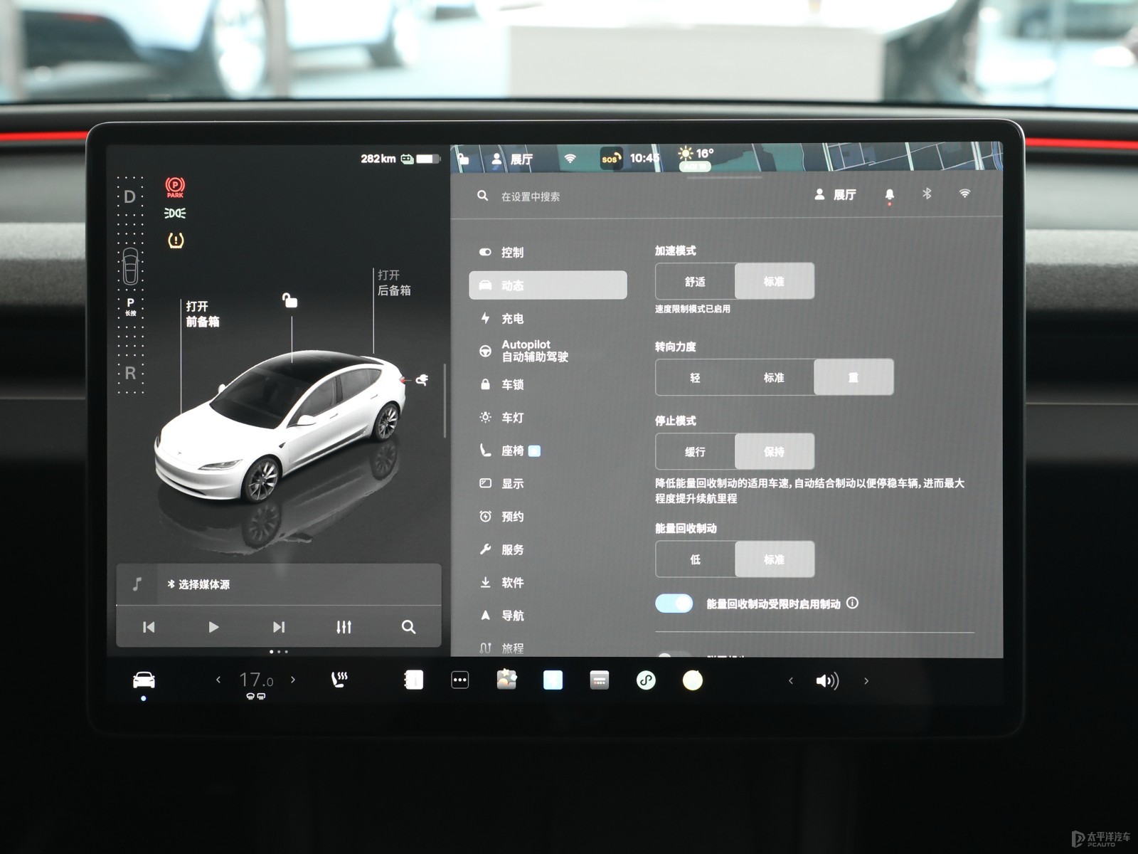Open Bluetooth settings icon
This screenshot has width=1138, height=854.
(x=927, y=194)
